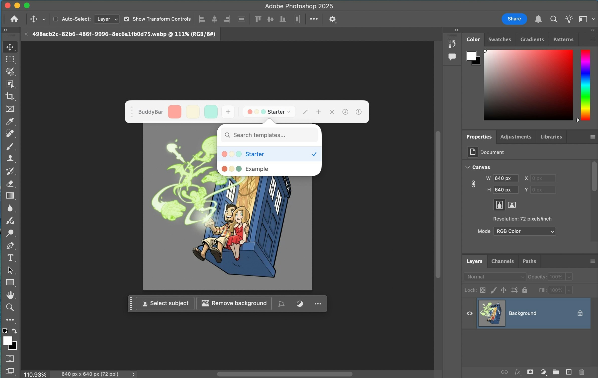The image size is (598, 378).
Task: Click the BuddyBar info icon
Action: point(359,112)
